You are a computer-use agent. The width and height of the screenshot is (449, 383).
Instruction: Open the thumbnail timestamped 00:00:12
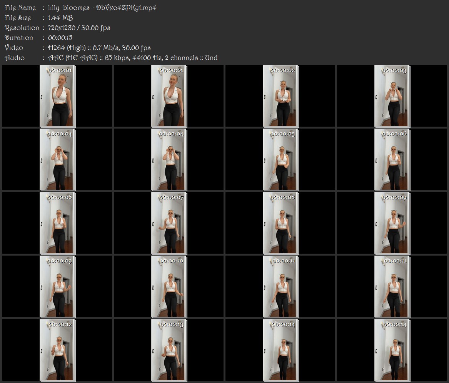point(57,350)
